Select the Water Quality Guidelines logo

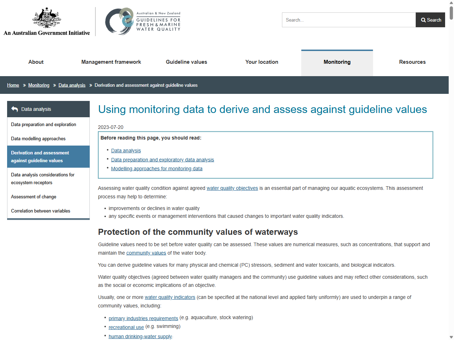click(x=143, y=21)
